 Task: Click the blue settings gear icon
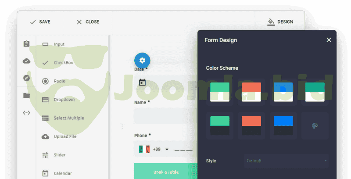(x=142, y=61)
